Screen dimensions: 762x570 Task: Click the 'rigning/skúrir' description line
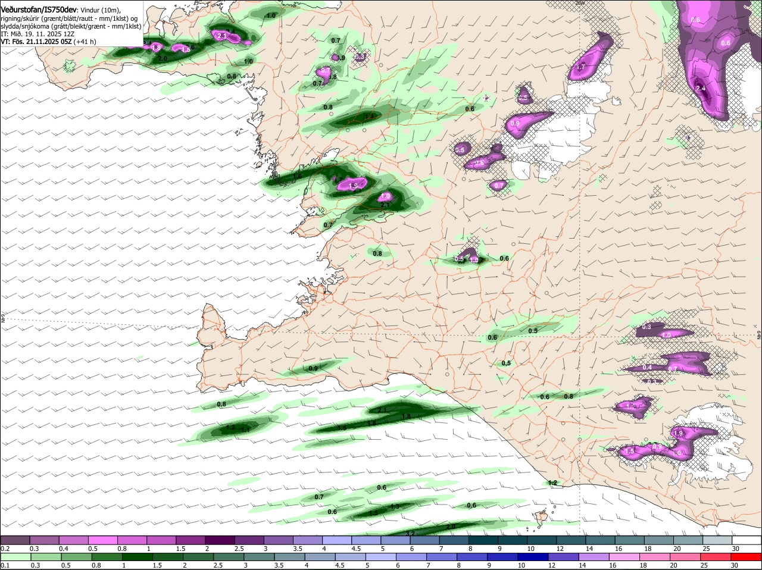pos(69,18)
